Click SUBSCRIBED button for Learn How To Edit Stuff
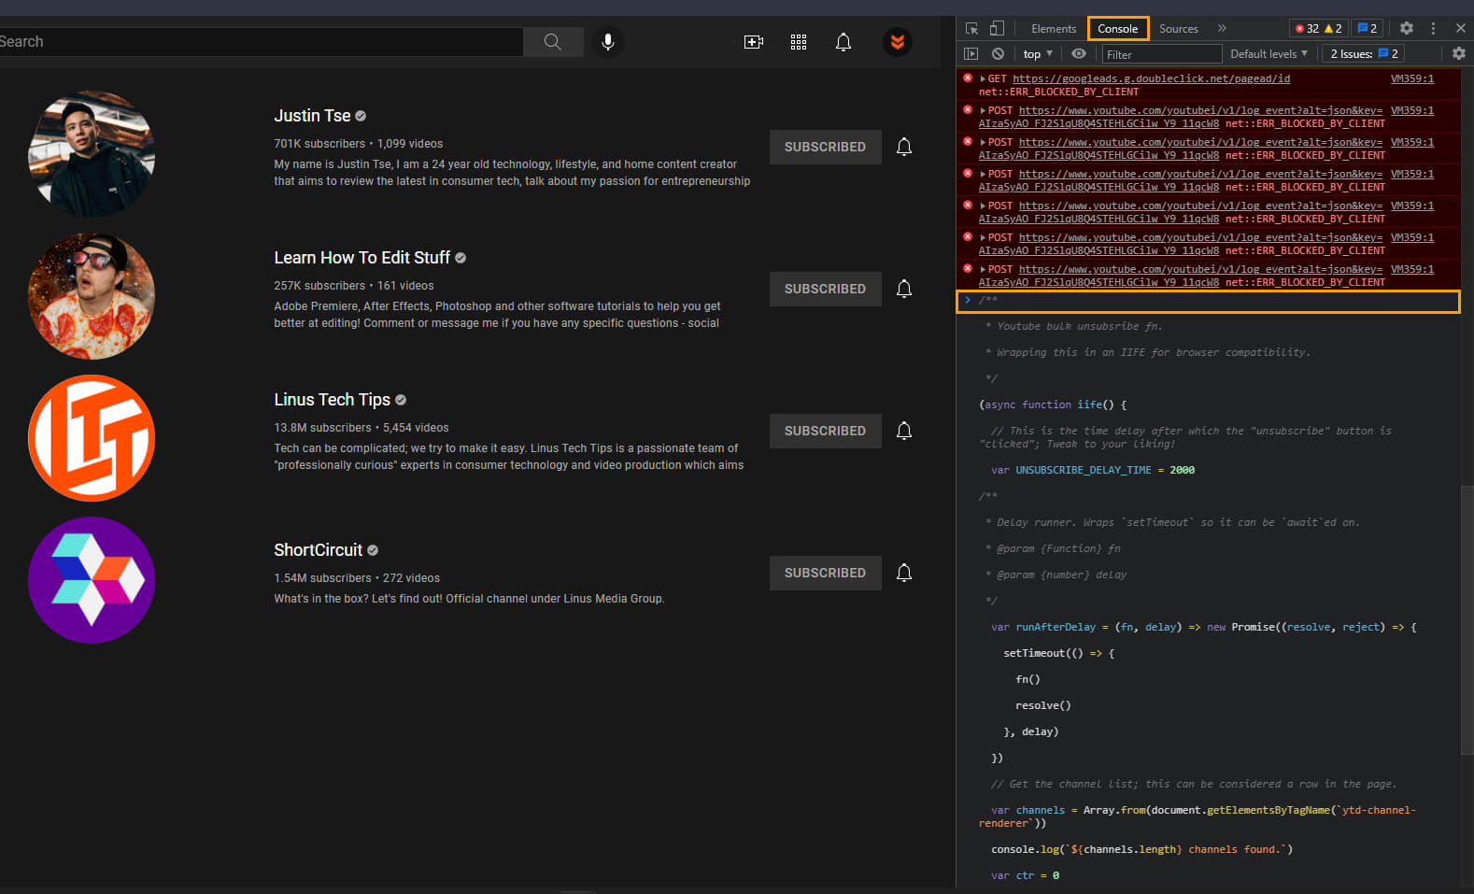This screenshot has width=1474, height=894. [825, 289]
